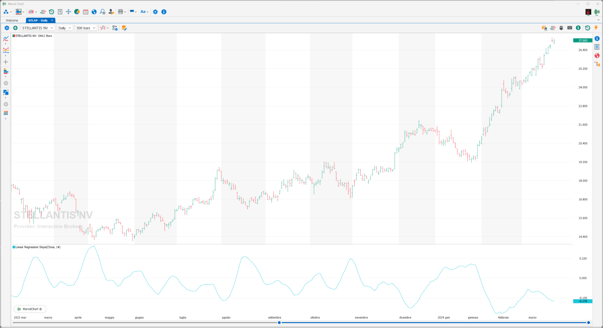Click the Interactive Brokers connection icon top right

(588, 12)
